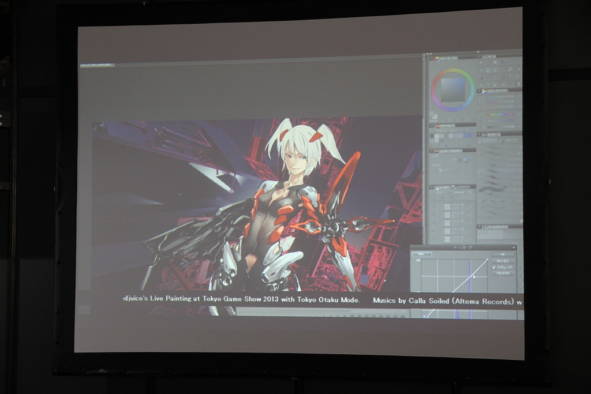Close the Tone Curve dialog window
The height and width of the screenshot is (394, 591).
coord(514,247)
